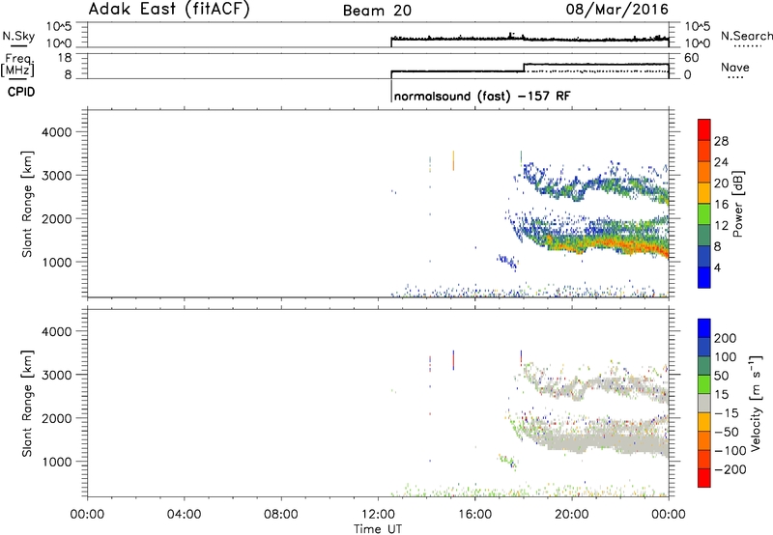Click the blue bottom segment of power colorbar
This screenshot has height=535, width=773.
(x=704, y=277)
